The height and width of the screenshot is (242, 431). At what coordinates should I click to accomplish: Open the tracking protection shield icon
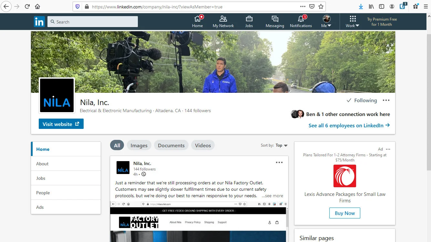click(77, 6)
